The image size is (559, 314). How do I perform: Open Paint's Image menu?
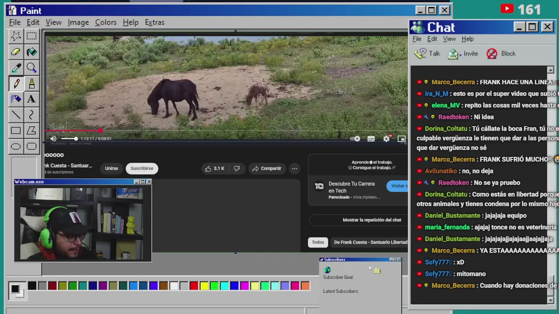coord(78,22)
